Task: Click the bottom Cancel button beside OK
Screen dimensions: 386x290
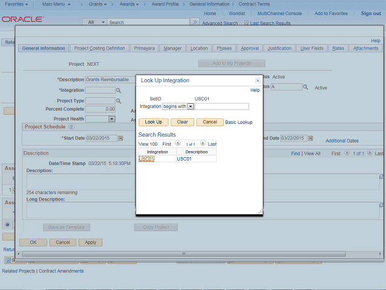Action: tap(63, 242)
